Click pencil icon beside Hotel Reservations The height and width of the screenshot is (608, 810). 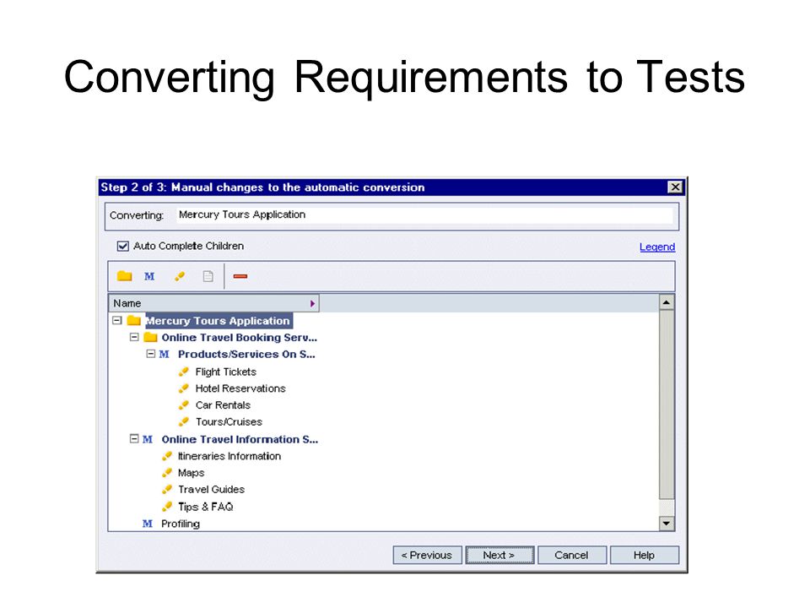pos(183,388)
